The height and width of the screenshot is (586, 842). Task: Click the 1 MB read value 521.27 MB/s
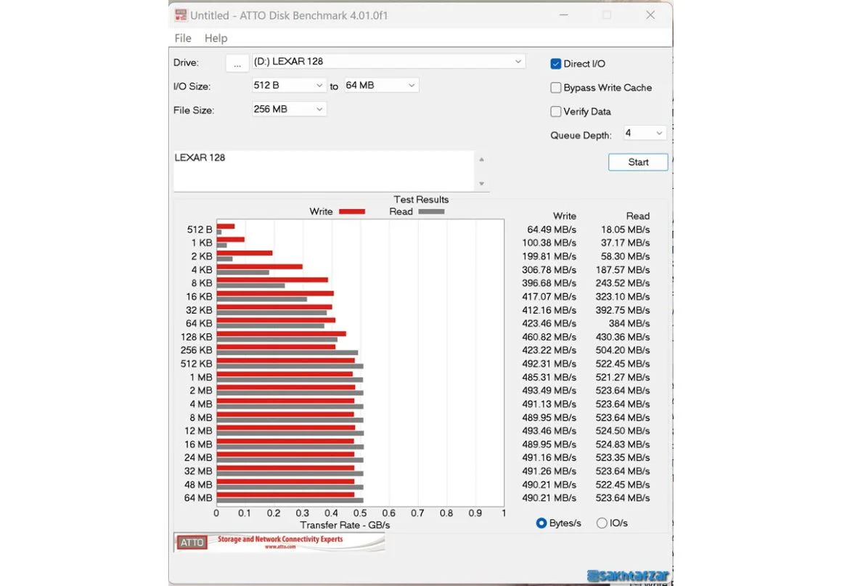point(622,378)
